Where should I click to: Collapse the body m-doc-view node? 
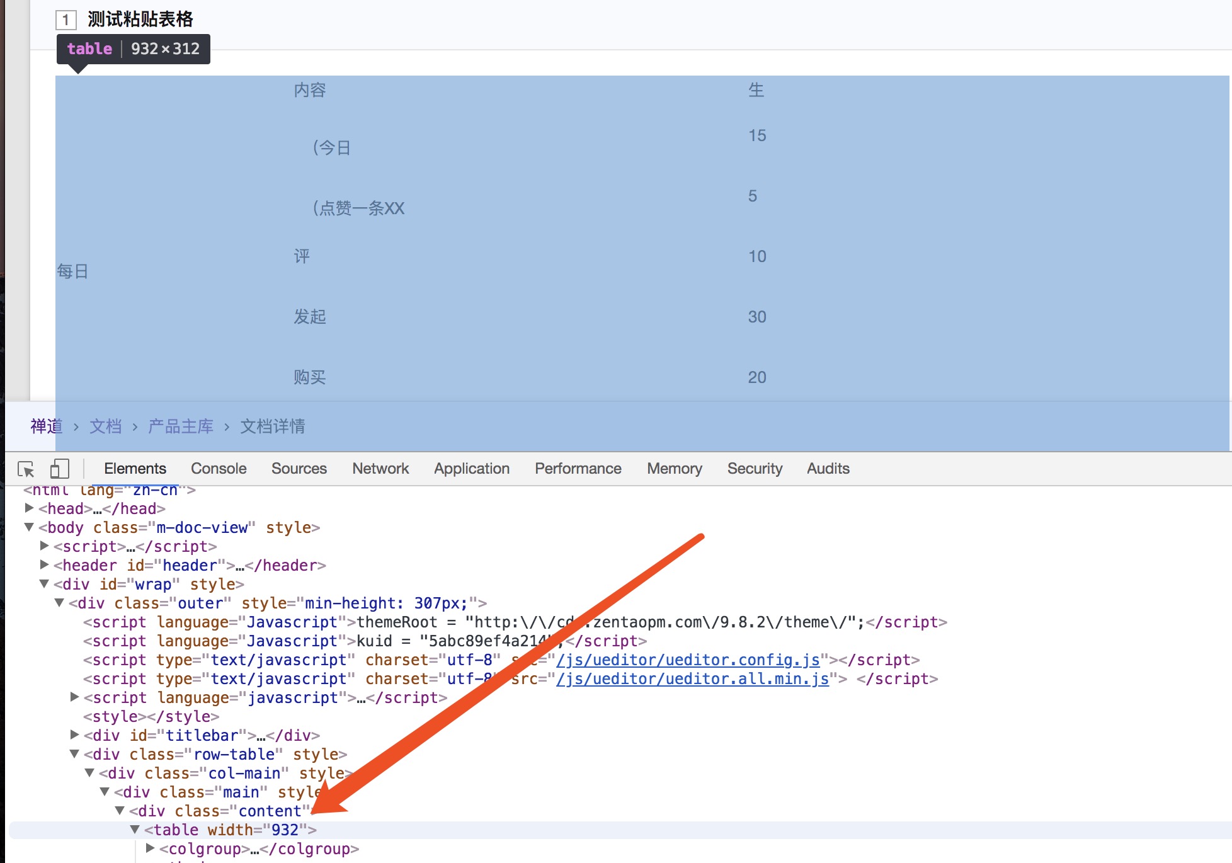coord(29,527)
